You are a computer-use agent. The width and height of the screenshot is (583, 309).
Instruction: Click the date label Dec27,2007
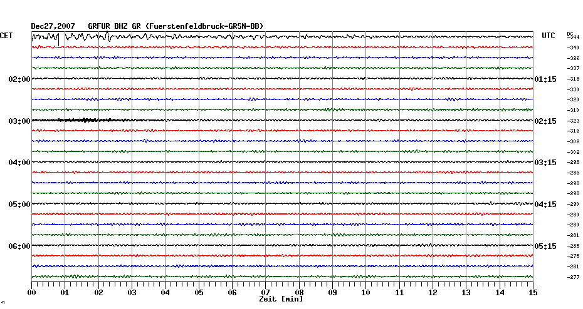[x=53, y=26]
